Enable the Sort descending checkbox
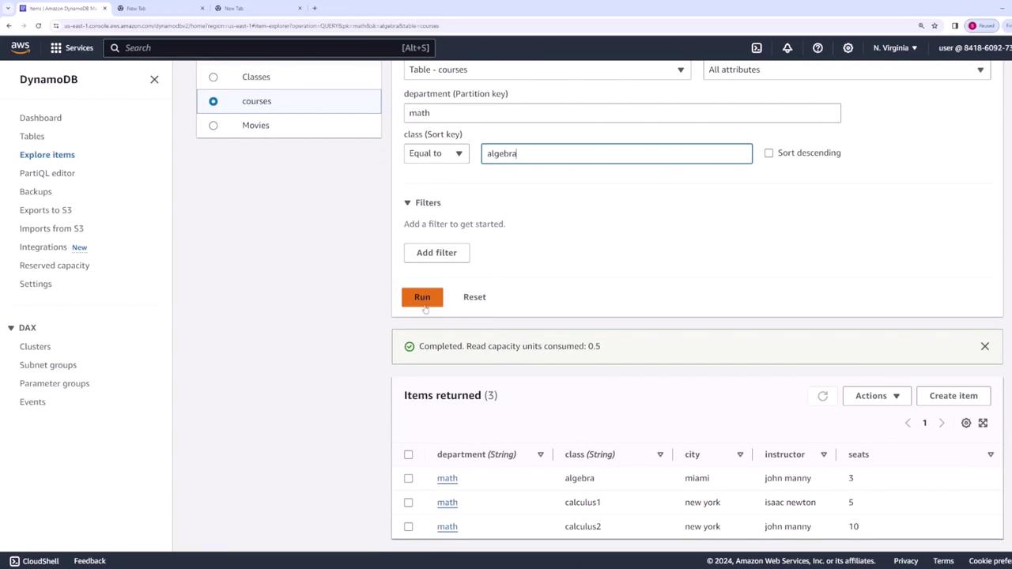The width and height of the screenshot is (1012, 569). tap(768, 153)
